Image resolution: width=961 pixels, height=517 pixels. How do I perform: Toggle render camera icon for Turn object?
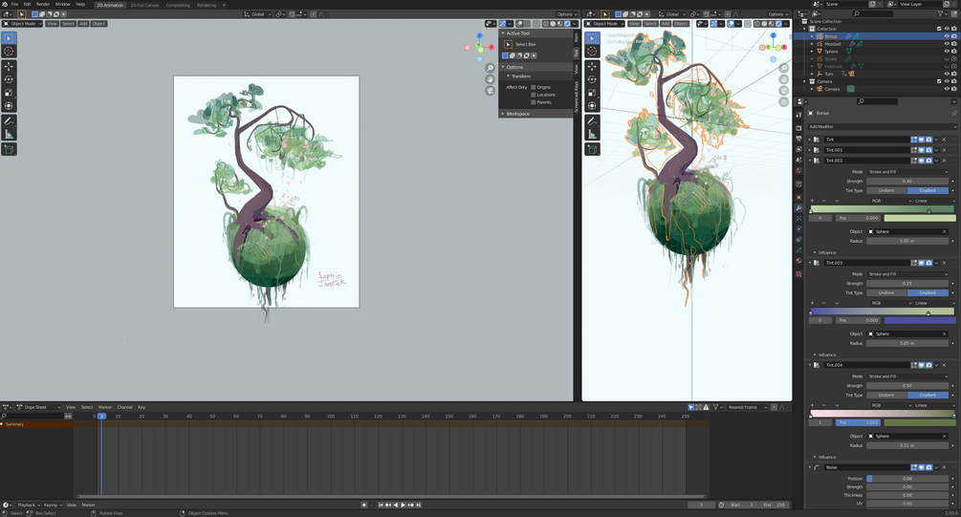[954, 74]
